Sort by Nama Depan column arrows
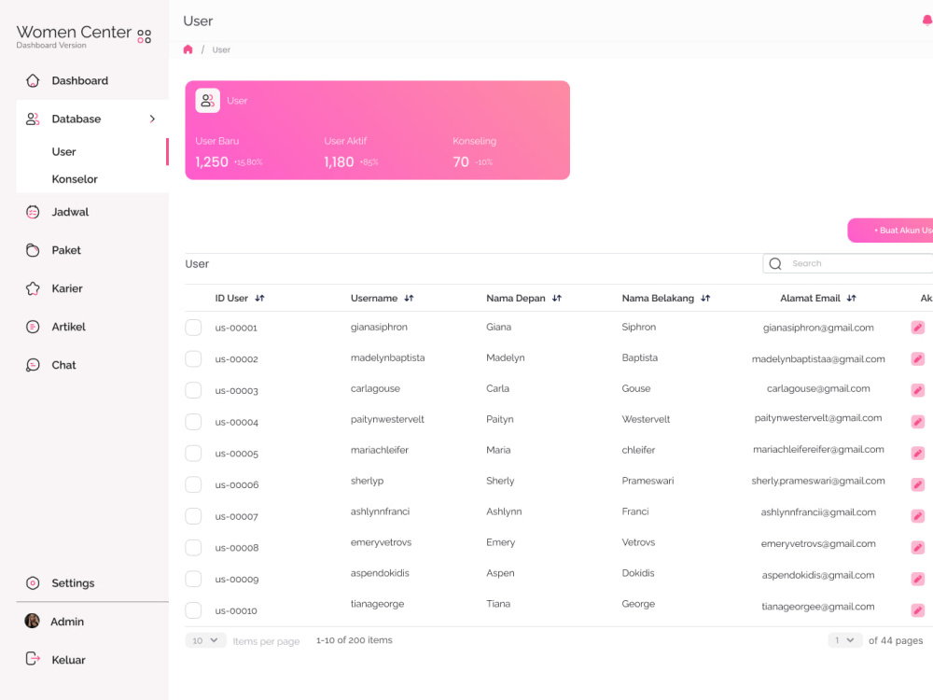This screenshot has width=933, height=700. [x=557, y=299]
